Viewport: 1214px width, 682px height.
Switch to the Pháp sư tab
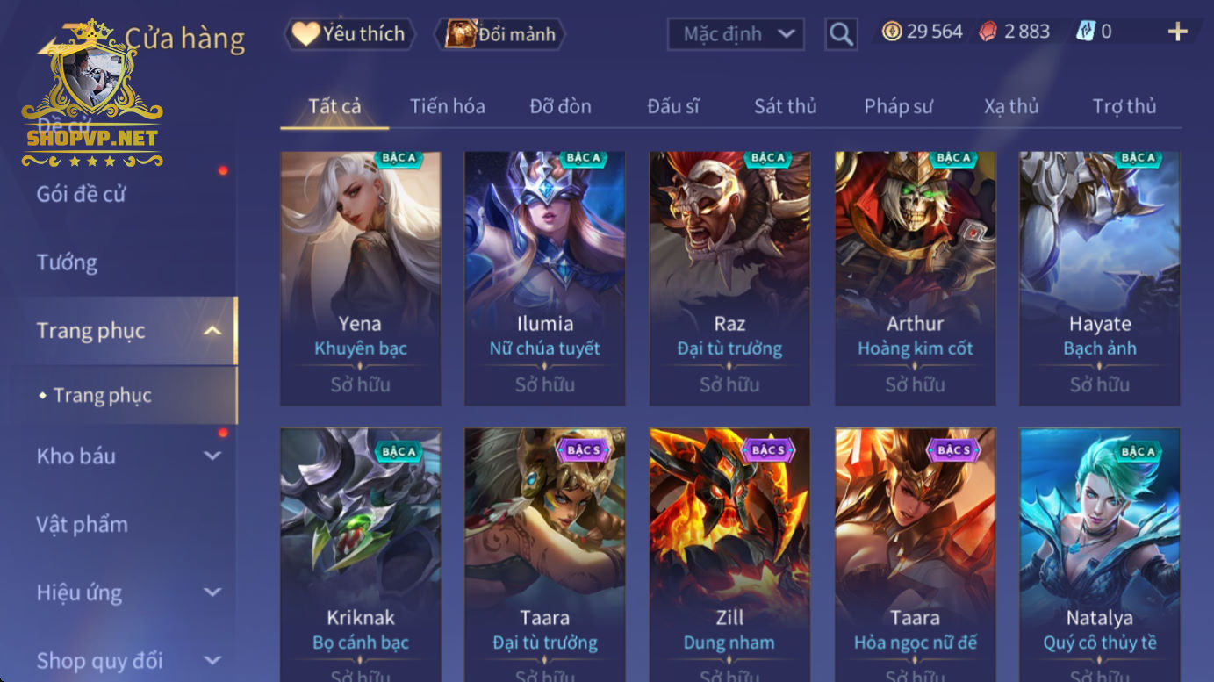point(898,106)
